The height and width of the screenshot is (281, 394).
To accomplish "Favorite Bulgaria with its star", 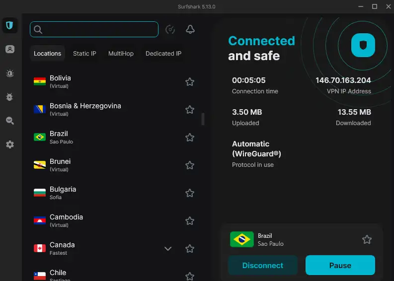I will click(x=190, y=193).
